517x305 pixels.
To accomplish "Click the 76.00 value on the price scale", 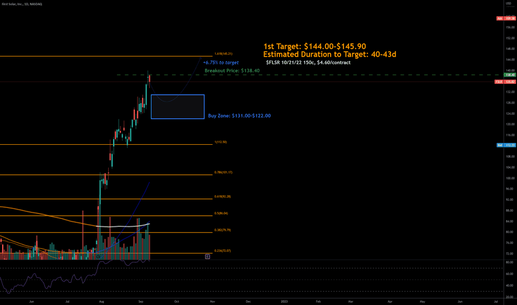I will point(510,243).
